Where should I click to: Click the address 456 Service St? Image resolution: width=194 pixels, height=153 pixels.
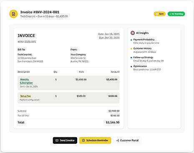click(78, 58)
